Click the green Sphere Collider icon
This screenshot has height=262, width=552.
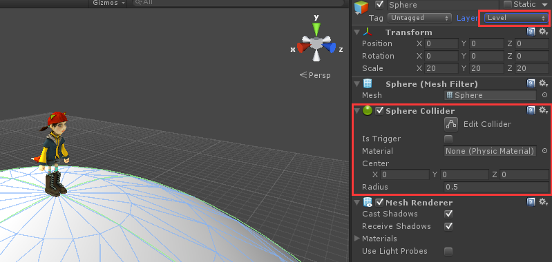point(368,110)
